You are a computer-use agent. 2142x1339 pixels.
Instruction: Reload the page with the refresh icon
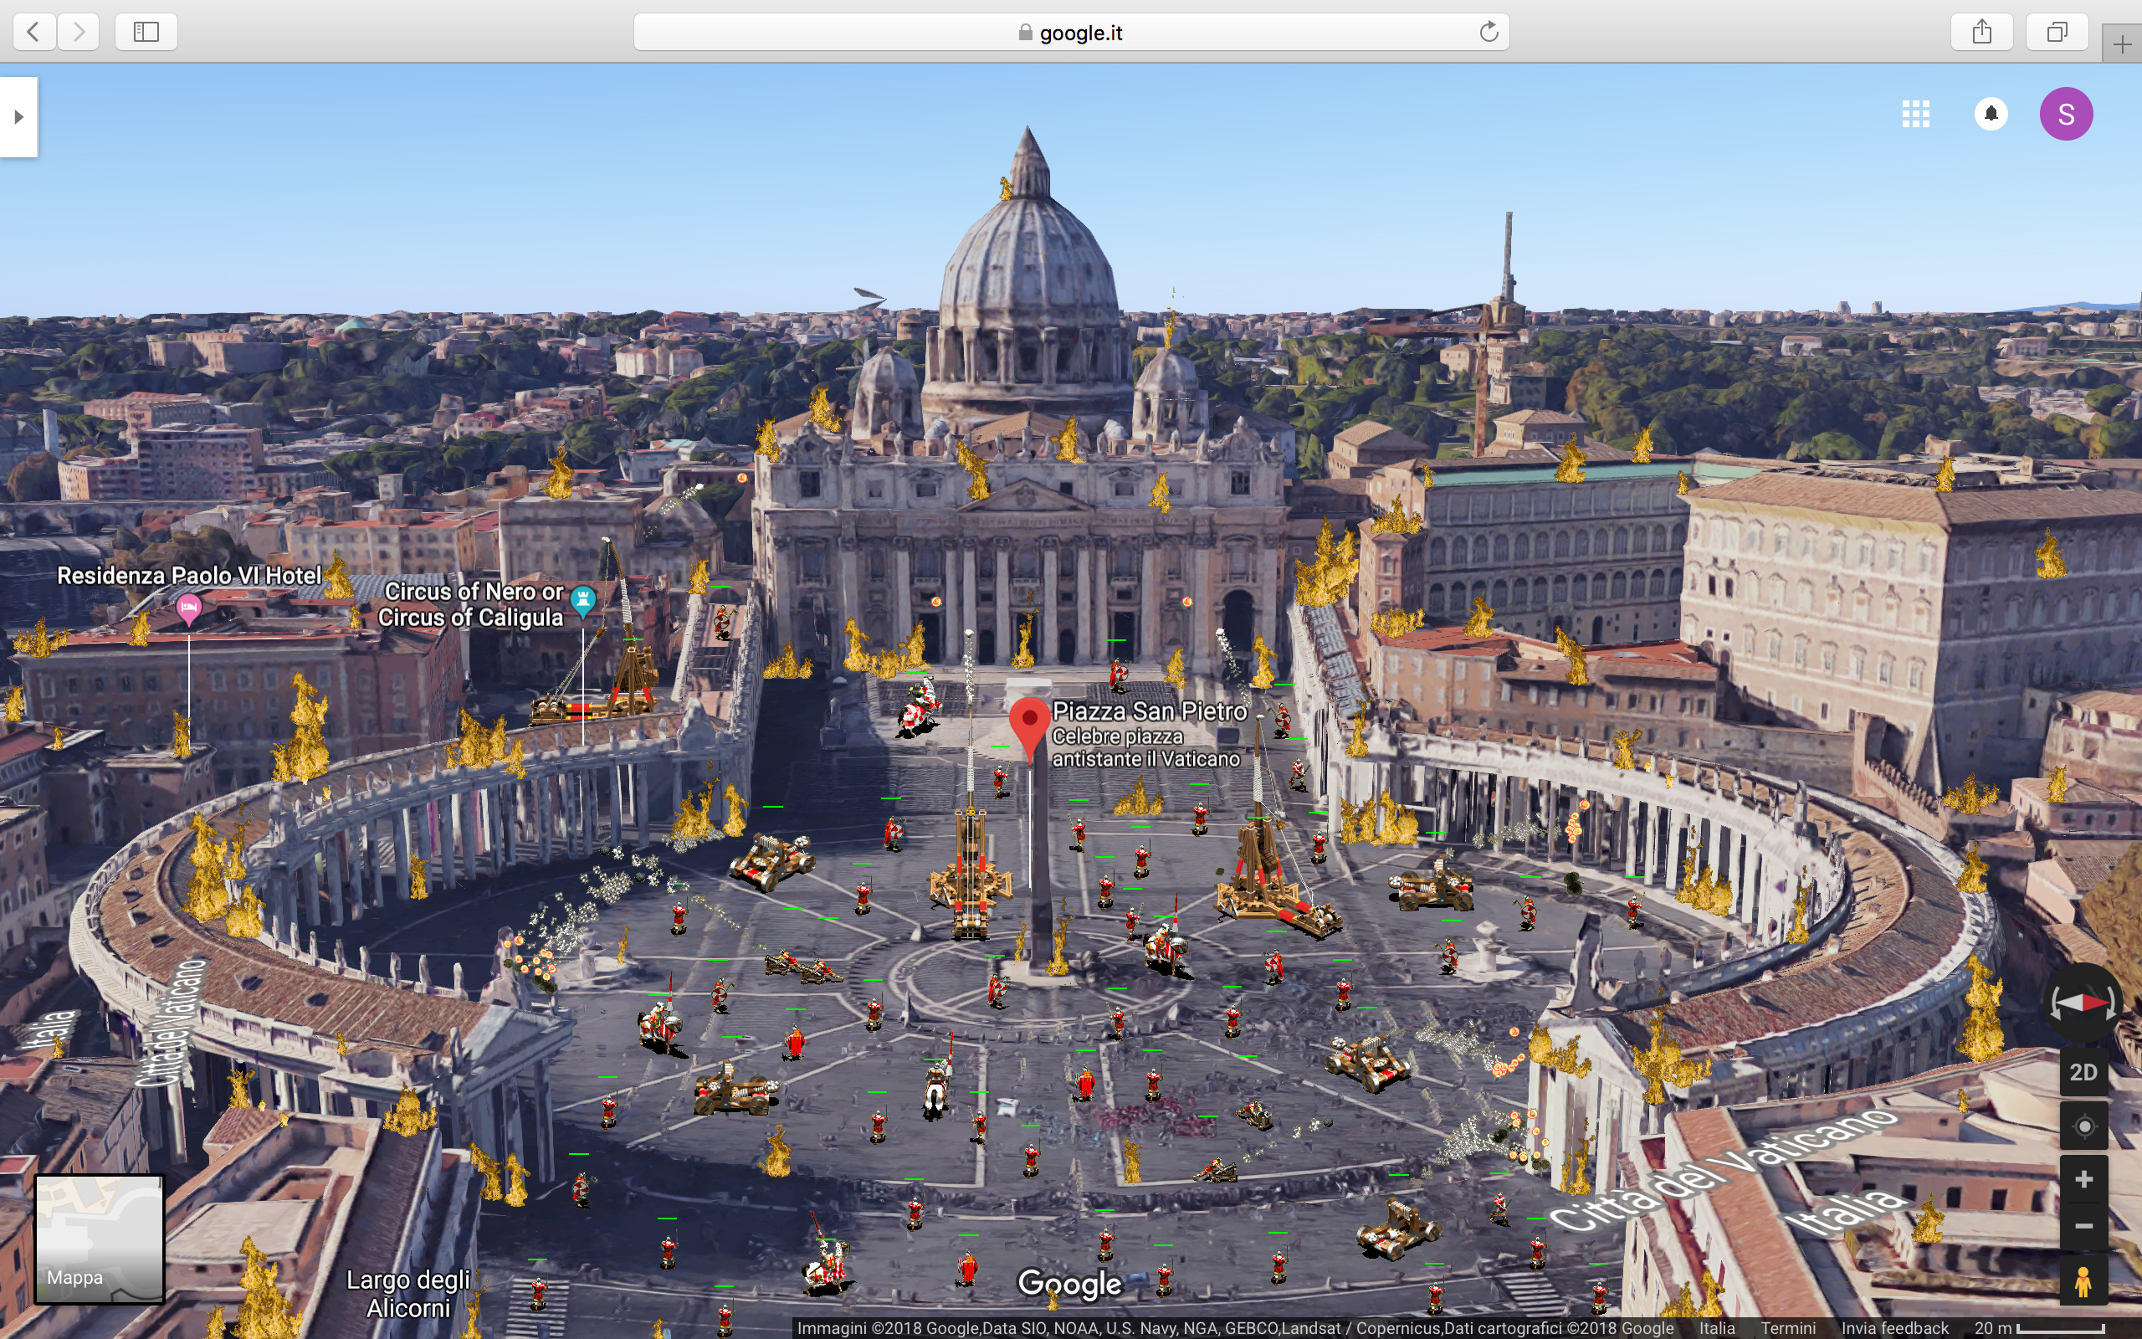pyautogui.click(x=1489, y=32)
